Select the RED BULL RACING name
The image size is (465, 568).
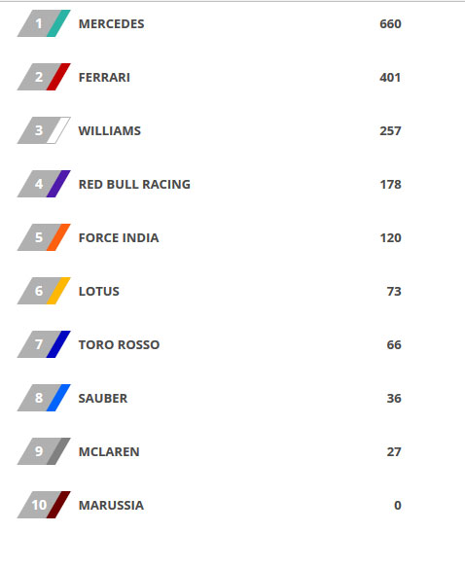click(x=134, y=185)
